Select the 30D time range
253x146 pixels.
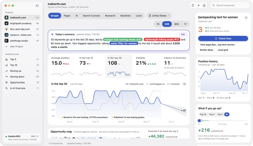[167, 24]
